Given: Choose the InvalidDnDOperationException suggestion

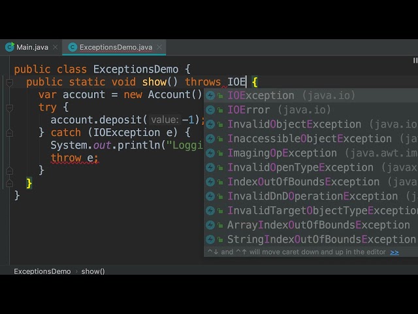Looking at the screenshot, I should coord(311,196).
